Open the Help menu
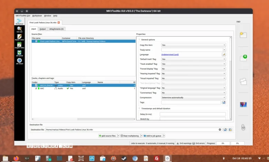This screenshot has height=162, width=269. [x=55, y=16]
